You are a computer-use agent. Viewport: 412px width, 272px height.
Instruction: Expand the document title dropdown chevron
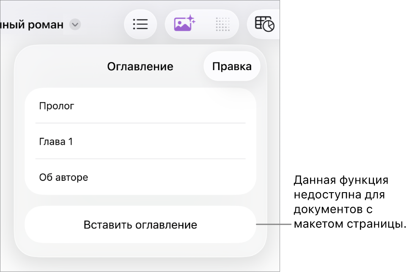(75, 24)
